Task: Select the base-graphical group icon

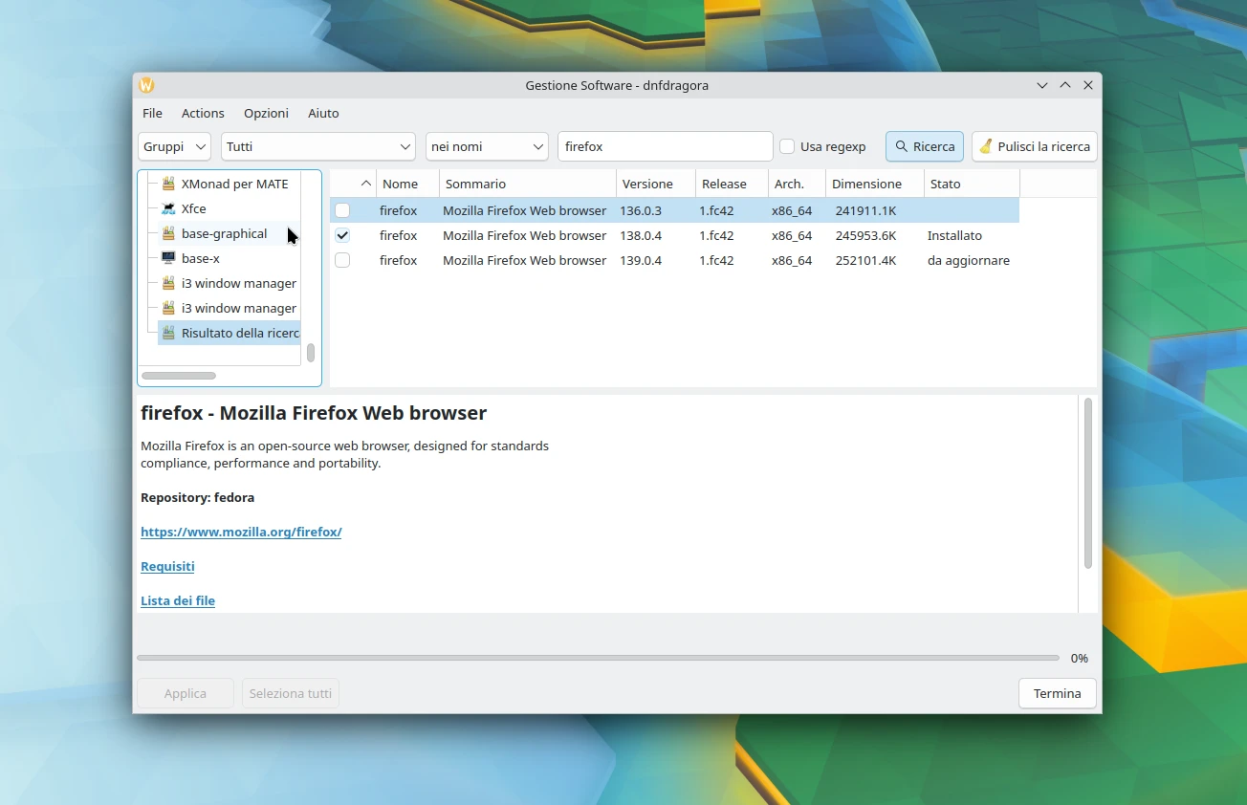Action: click(x=168, y=233)
